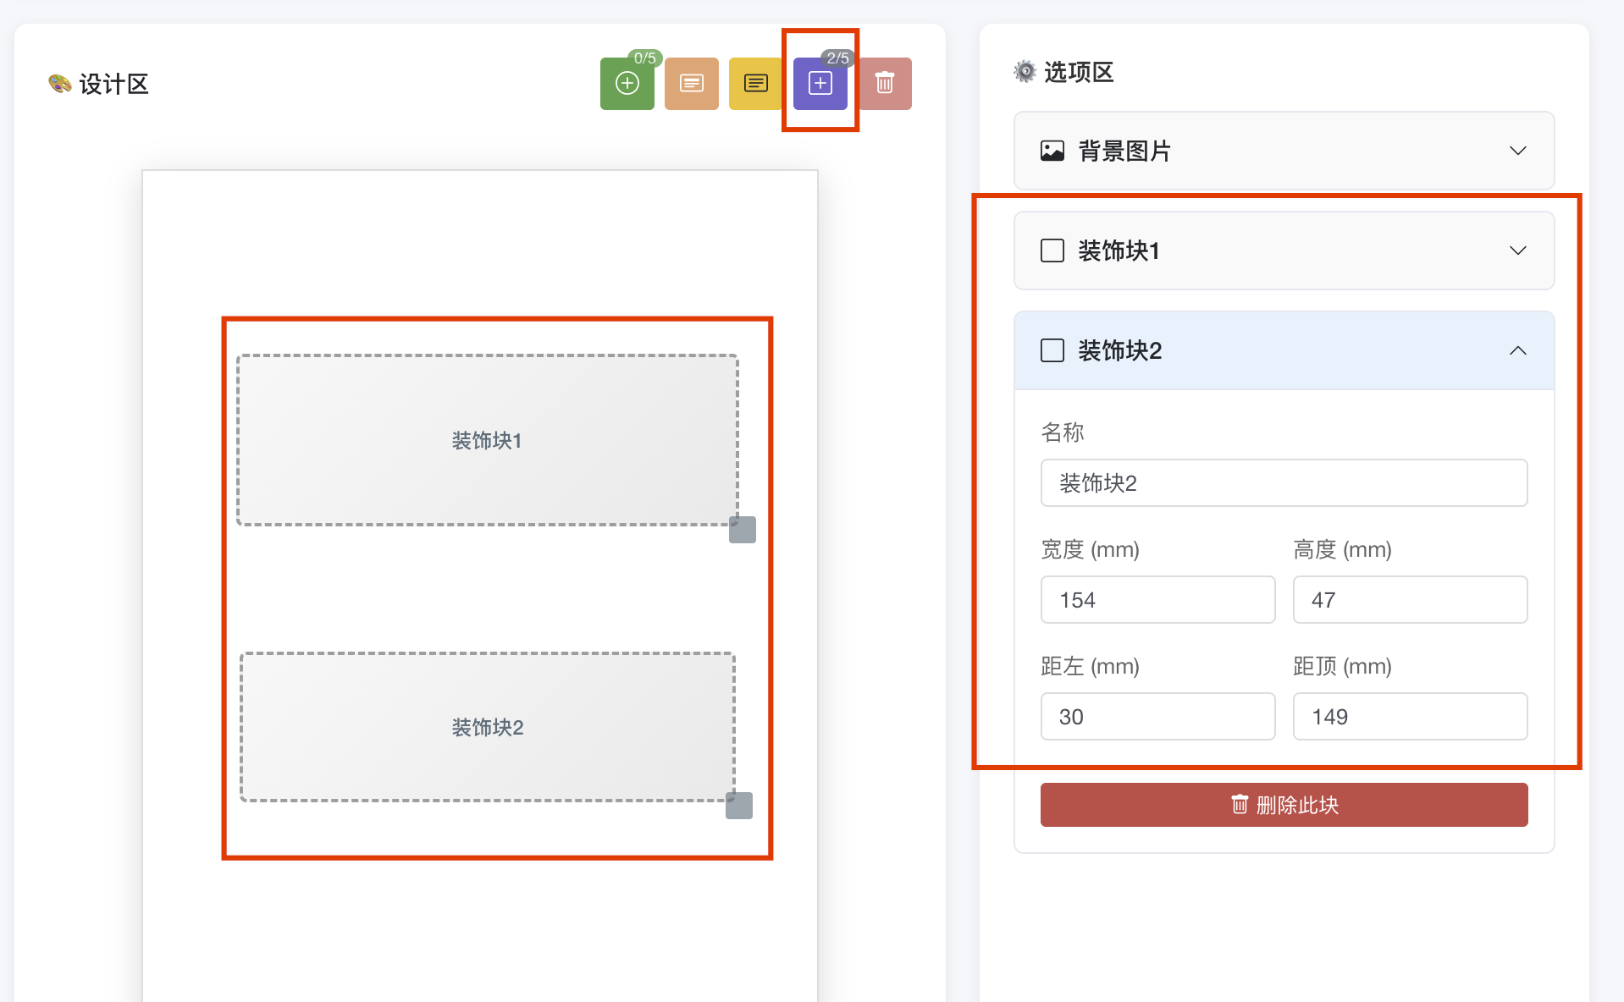Click the 背景图片 picture icon
Image resolution: width=1624 pixels, height=1002 pixels.
click(x=1052, y=151)
